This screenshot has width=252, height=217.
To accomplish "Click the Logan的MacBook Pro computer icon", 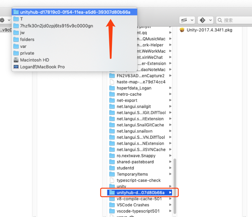I will pyautogui.click(x=16, y=67).
